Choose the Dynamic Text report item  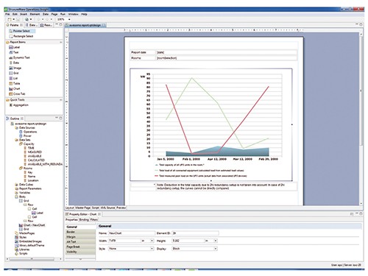[x=19, y=57]
